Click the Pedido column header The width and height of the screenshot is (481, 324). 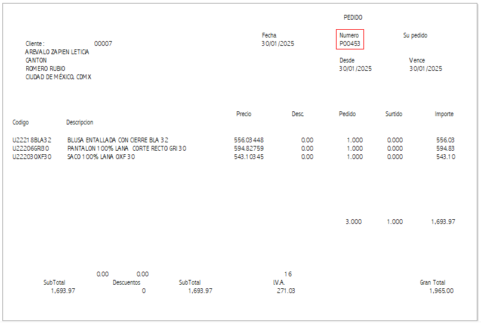(347, 114)
